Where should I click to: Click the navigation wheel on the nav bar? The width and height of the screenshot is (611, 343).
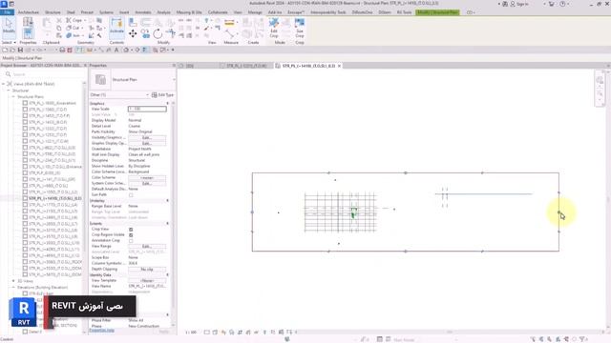(600, 80)
